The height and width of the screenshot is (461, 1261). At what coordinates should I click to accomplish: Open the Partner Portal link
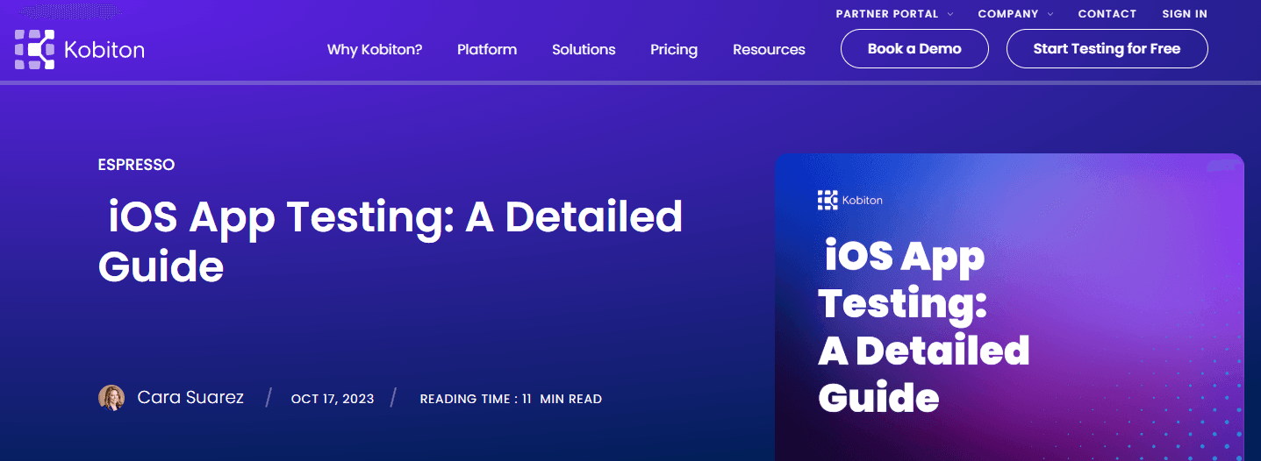pyautogui.click(x=887, y=14)
